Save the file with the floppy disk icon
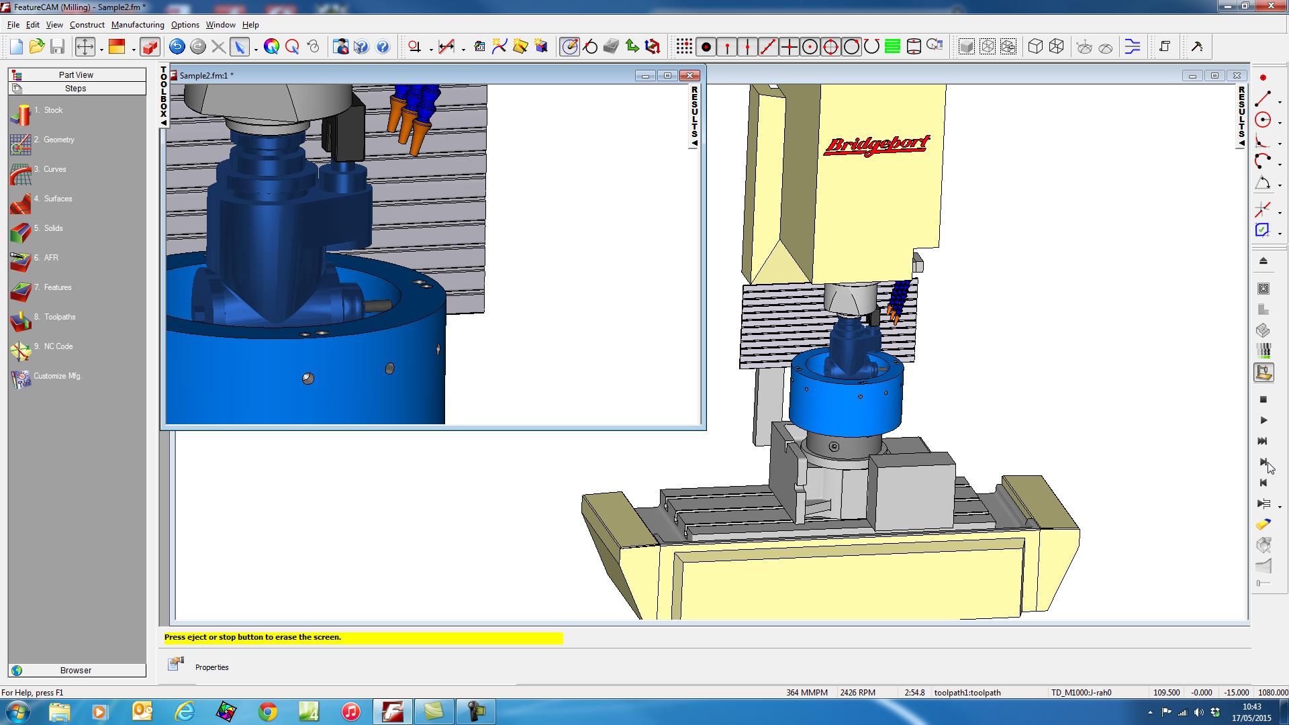This screenshot has width=1289, height=725. (58, 47)
